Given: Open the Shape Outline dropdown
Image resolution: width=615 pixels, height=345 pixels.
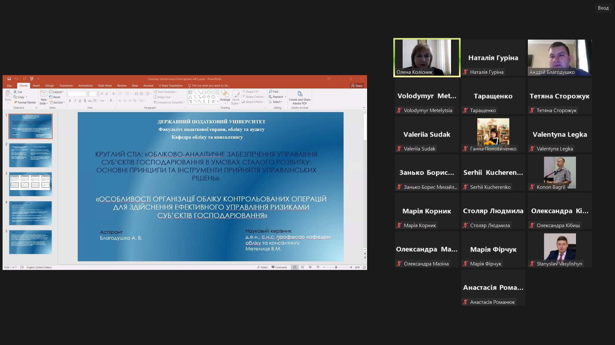Looking at the screenshot, I should [x=254, y=97].
